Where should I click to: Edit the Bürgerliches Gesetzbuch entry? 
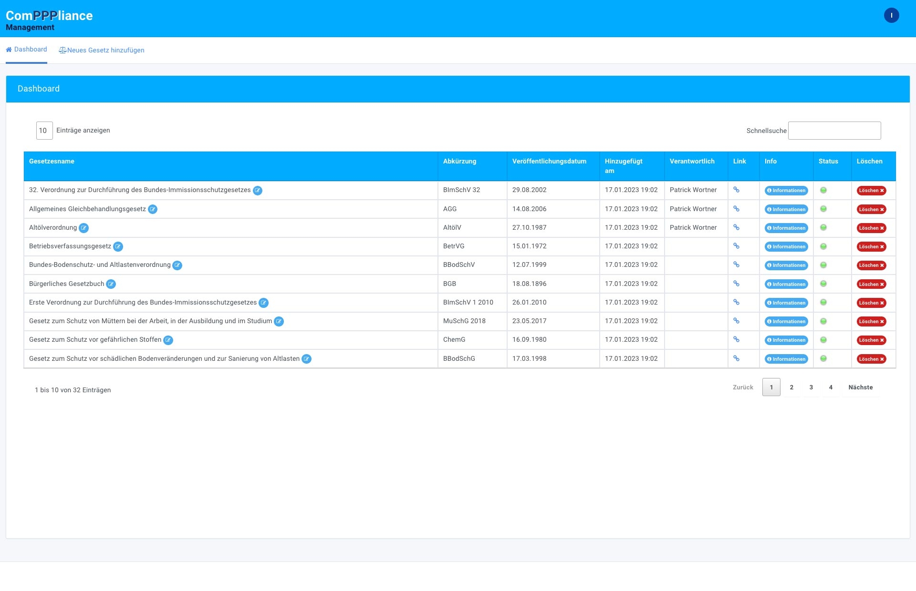[x=111, y=284]
